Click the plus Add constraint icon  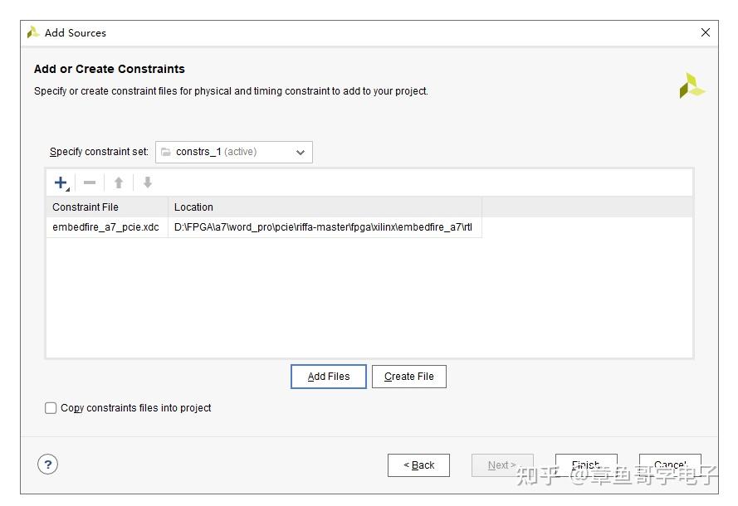(x=61, y=182)
